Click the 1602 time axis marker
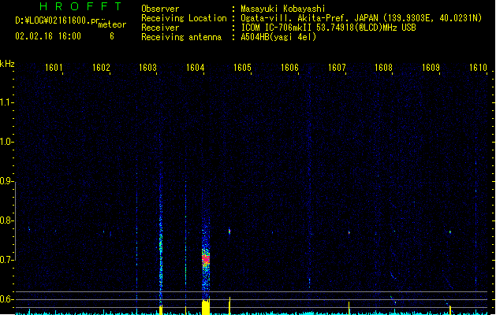Viewport: 496px width, 315px height. tap(101, 68)
